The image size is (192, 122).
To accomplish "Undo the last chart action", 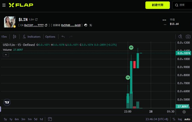I will (x=63, y=37).
